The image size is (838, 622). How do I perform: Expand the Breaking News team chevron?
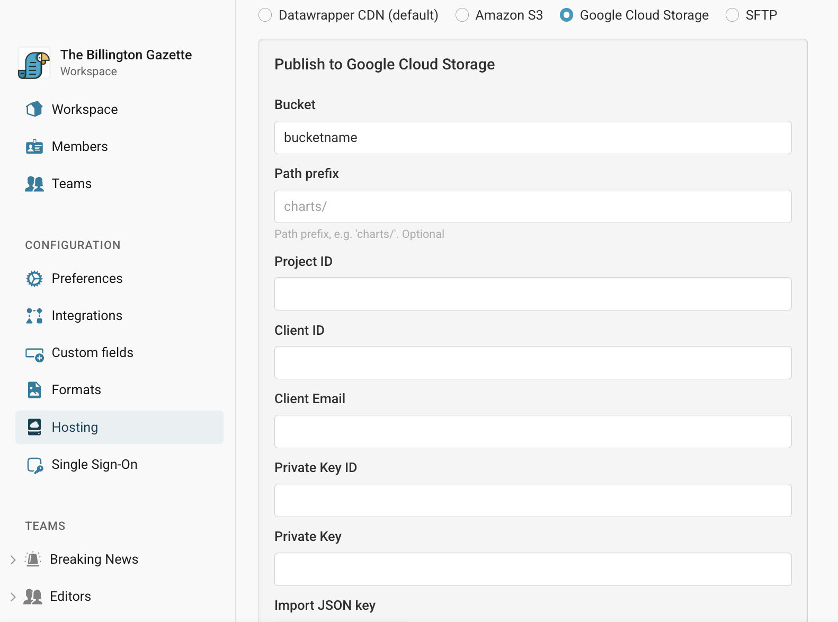point(13,559)
